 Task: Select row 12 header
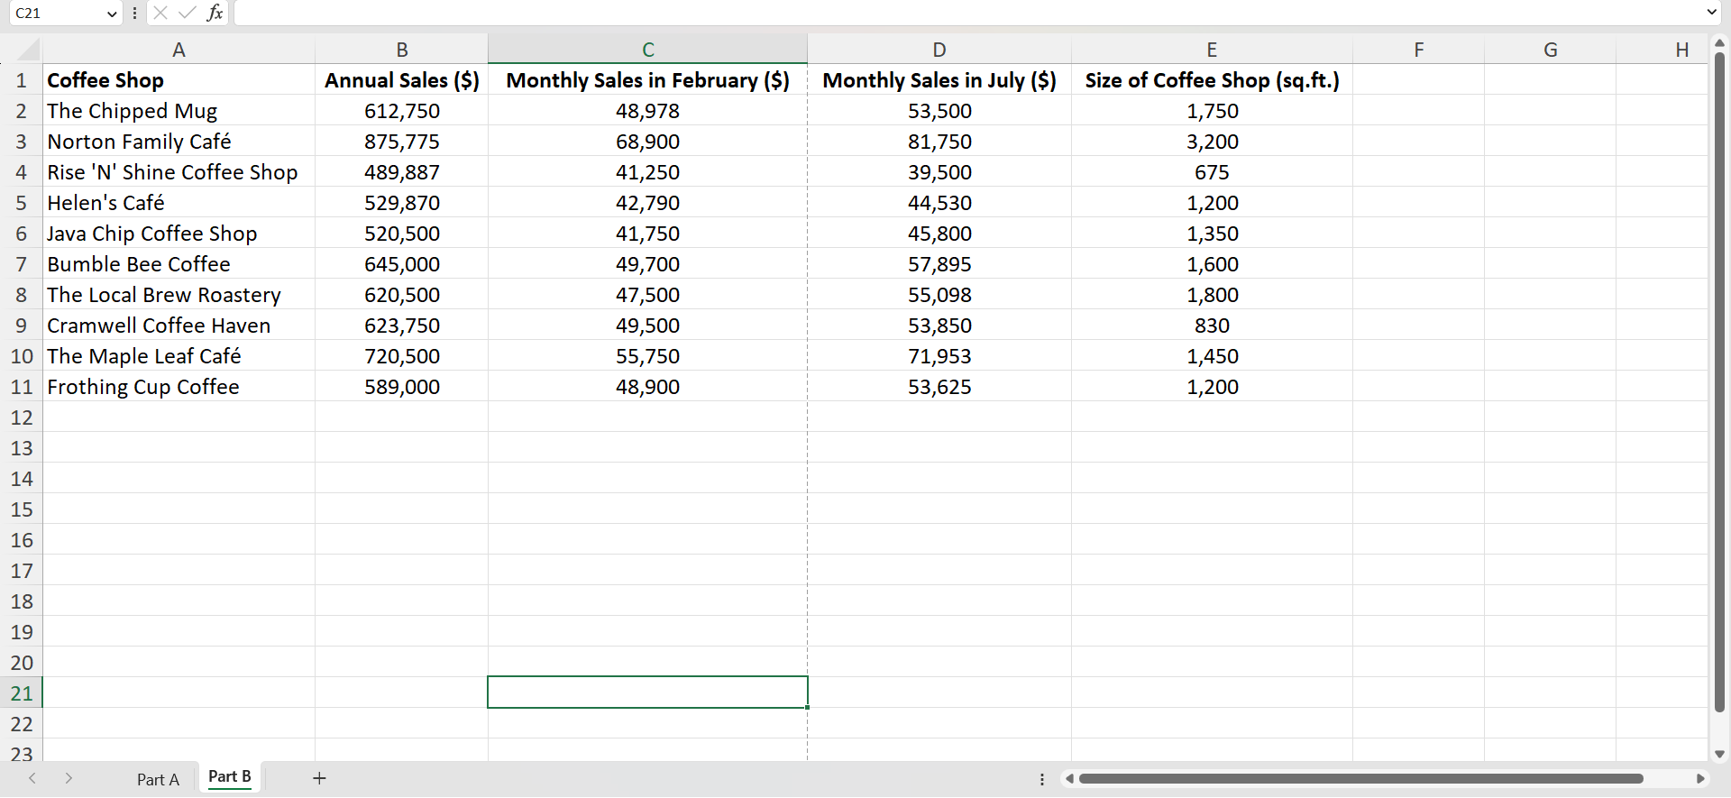point(22,417)
